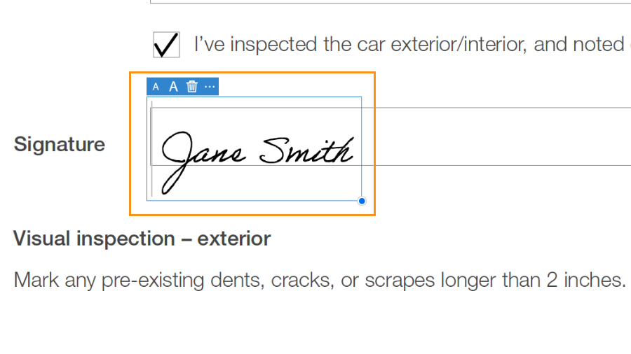Viewport: 631px width, 354px height.
Task: Click blank space below "Smith" inside selection box
Action: [308, 183]
